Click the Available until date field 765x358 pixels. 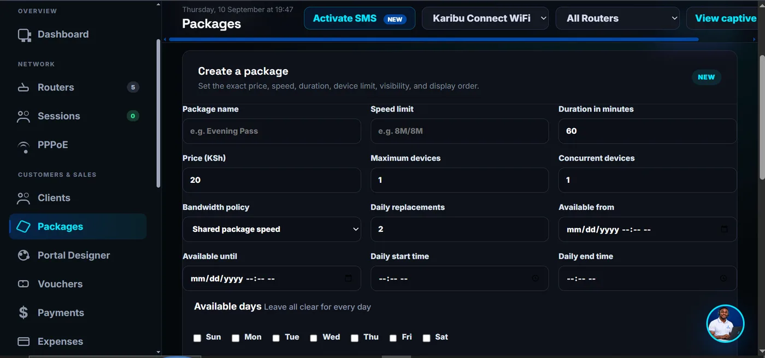pyautogui.click(x=272, y=278)
